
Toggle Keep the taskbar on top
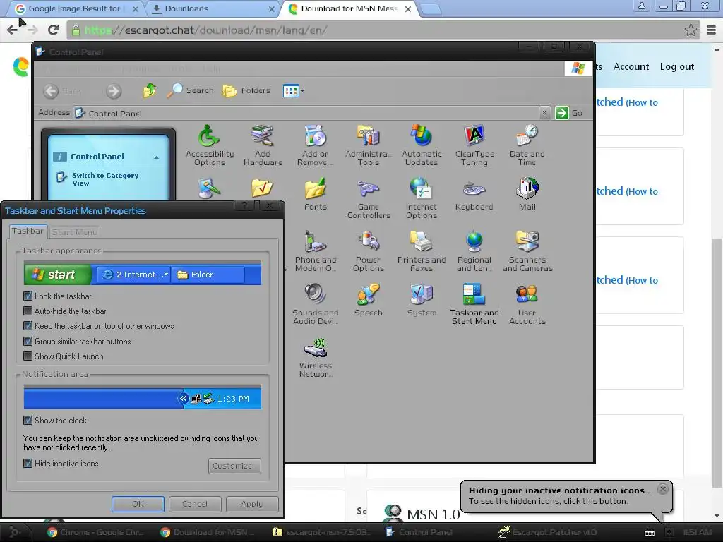point(28,326)
